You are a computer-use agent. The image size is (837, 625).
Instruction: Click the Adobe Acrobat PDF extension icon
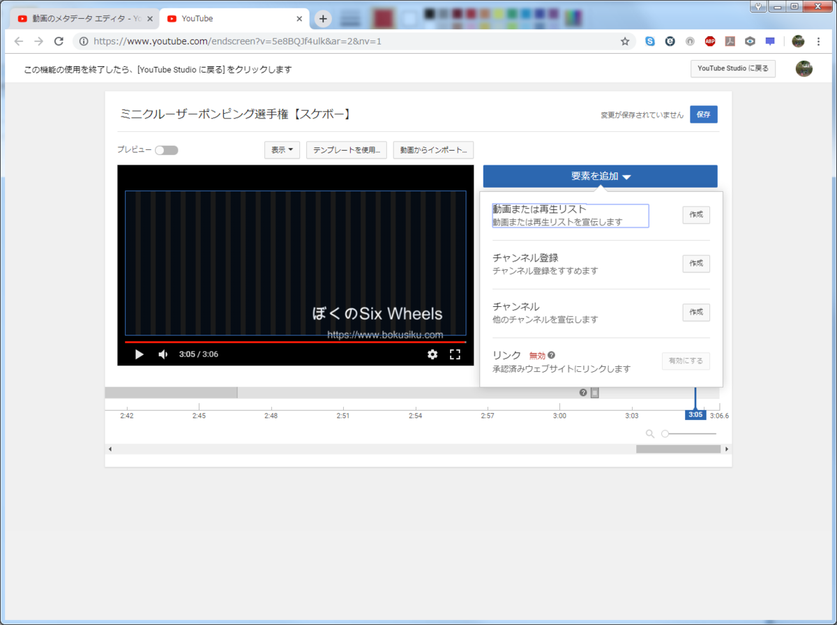pyautogui.click(x=730, y=41)
